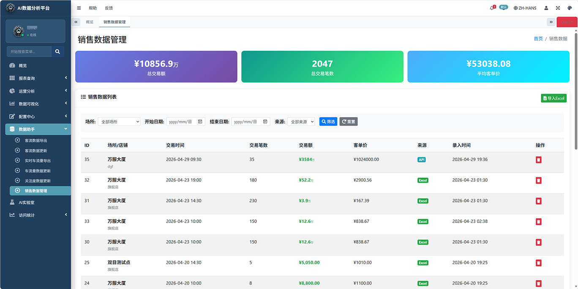Click the 总交易笔数 green summary card
578x289 pixels.
[322, 67]
